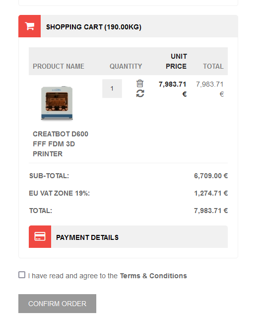
Task: Click the EU VAT Zone 19% amount
Action: tap(211, 193)
